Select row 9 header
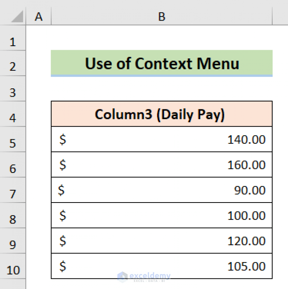 13,241
